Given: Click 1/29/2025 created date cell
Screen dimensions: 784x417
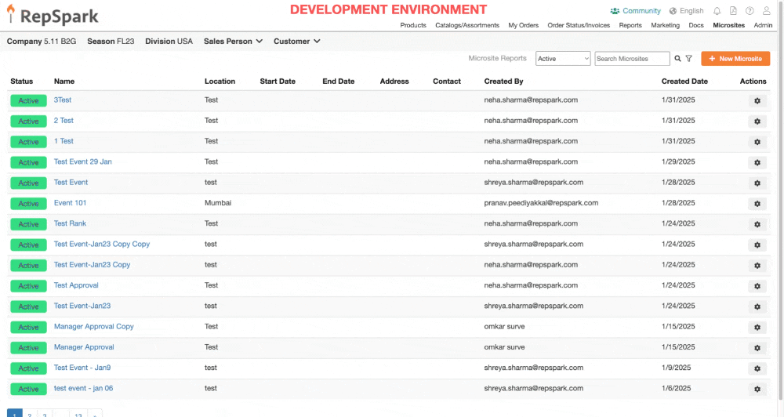Looking at the screenshot, I should pos(678,161).
